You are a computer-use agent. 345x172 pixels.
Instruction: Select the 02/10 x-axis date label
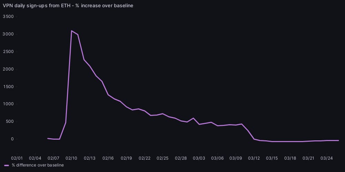(71, 158)
